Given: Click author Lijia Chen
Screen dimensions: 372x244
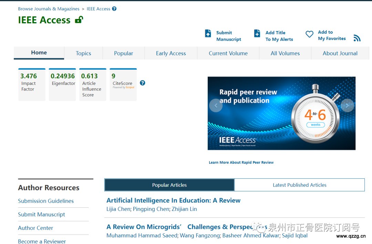Looking at the screenshot, I should click(118, 209).
